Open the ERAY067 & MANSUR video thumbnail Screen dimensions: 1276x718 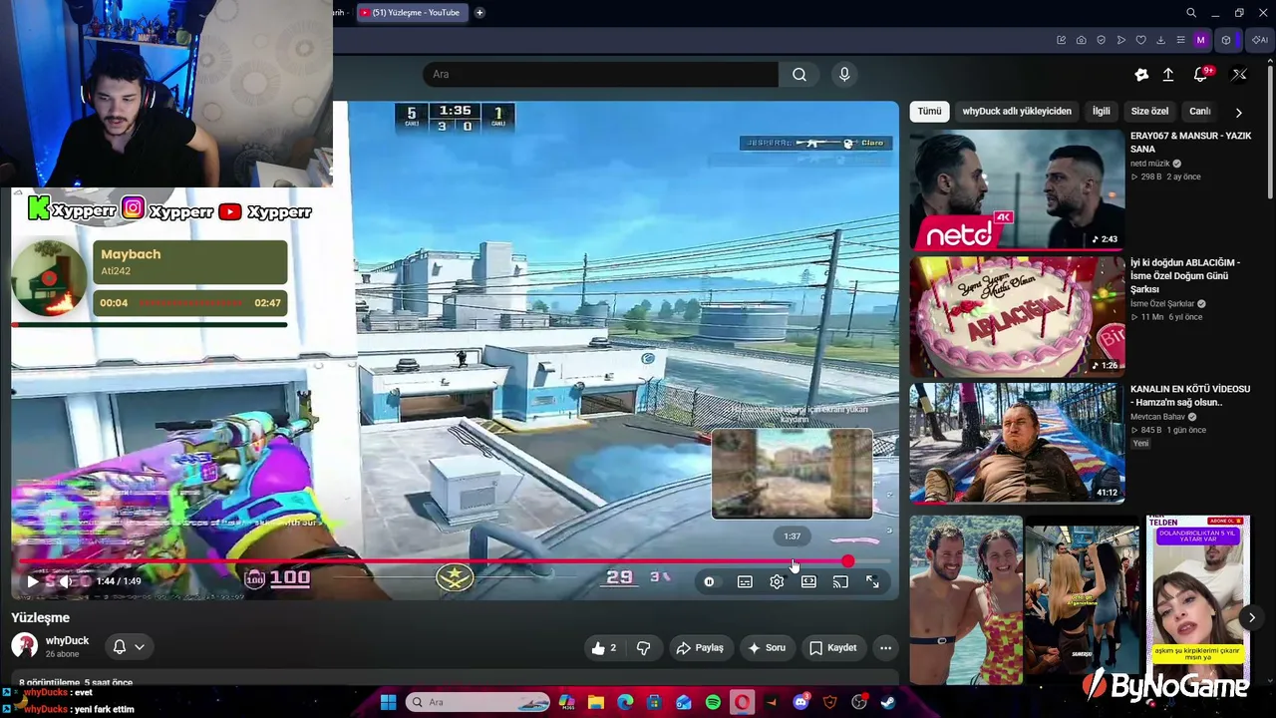click(x=1017, y=188)
